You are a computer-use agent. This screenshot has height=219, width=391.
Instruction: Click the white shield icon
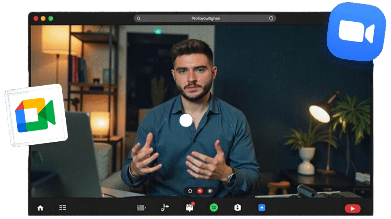[x=238, y=208]
